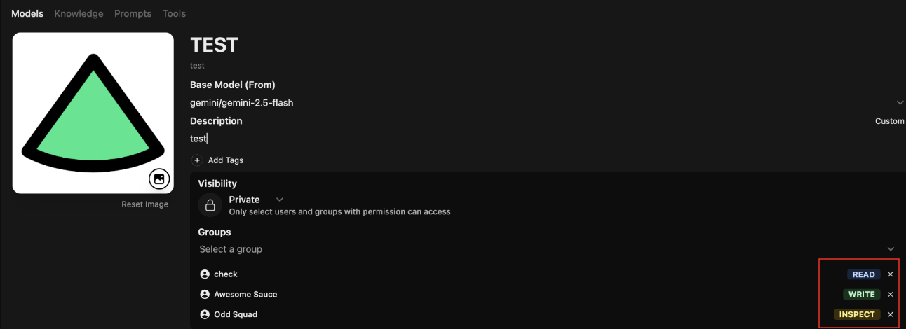
Task: Click the lock icon next to Private
Action: 210,205
